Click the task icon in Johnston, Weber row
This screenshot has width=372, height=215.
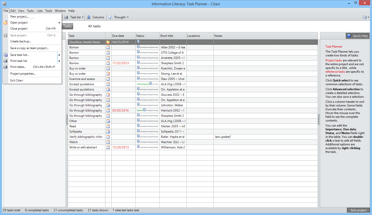click(108, 105)
